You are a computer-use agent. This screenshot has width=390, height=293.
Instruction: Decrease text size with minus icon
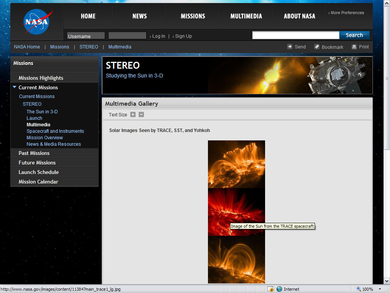coord(141,114)
